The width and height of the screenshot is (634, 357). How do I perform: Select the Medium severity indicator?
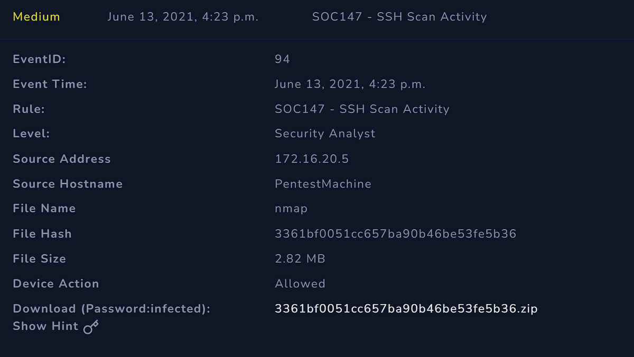tap(36, 16)
